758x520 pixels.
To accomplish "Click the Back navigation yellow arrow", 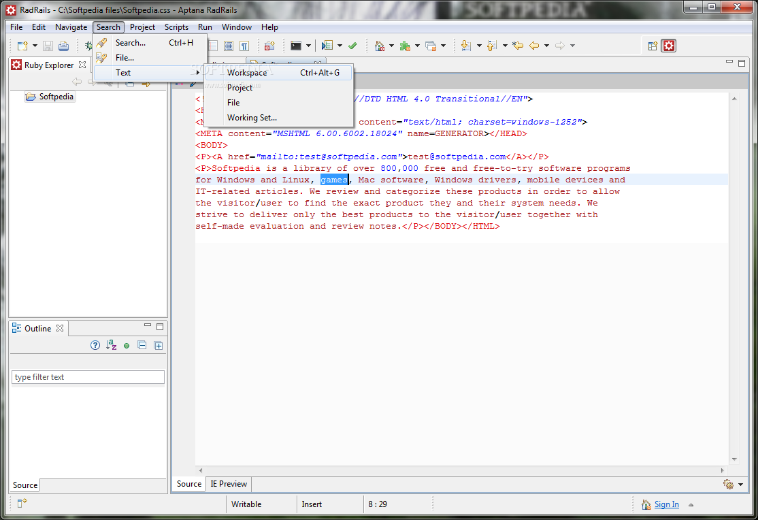I will 534,46.
